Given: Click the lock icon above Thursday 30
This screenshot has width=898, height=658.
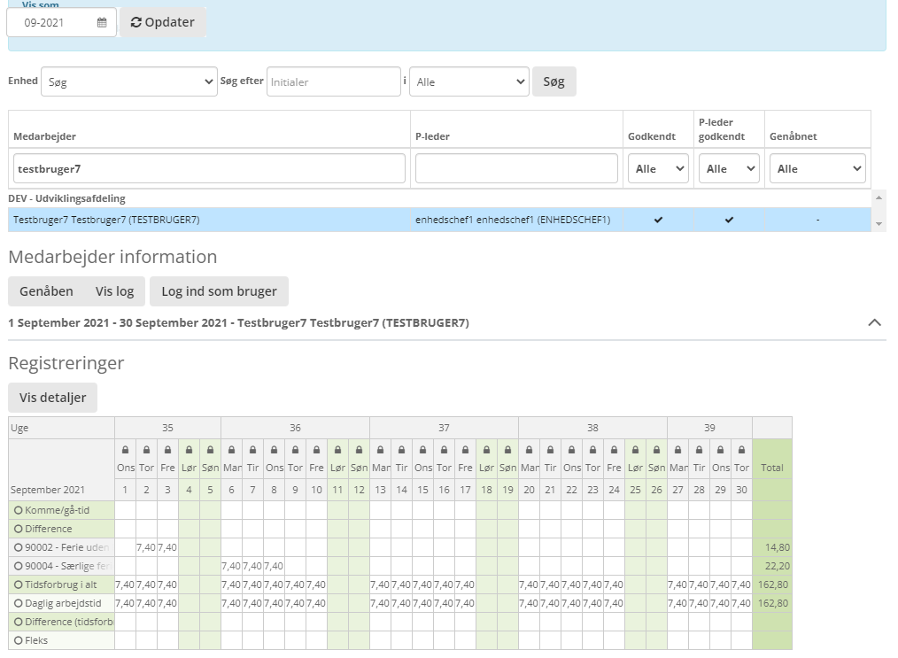Looking at the screenshot, I should 741,450.
